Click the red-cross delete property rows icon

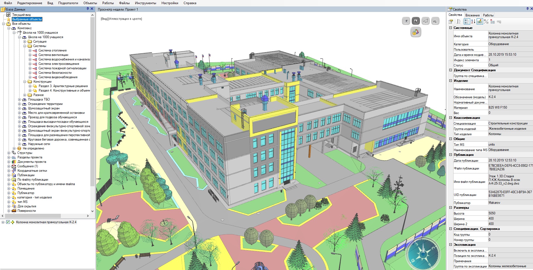coord(493,22)
